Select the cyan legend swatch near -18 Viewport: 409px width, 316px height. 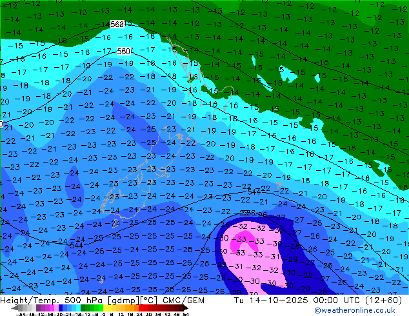[79, 308]
